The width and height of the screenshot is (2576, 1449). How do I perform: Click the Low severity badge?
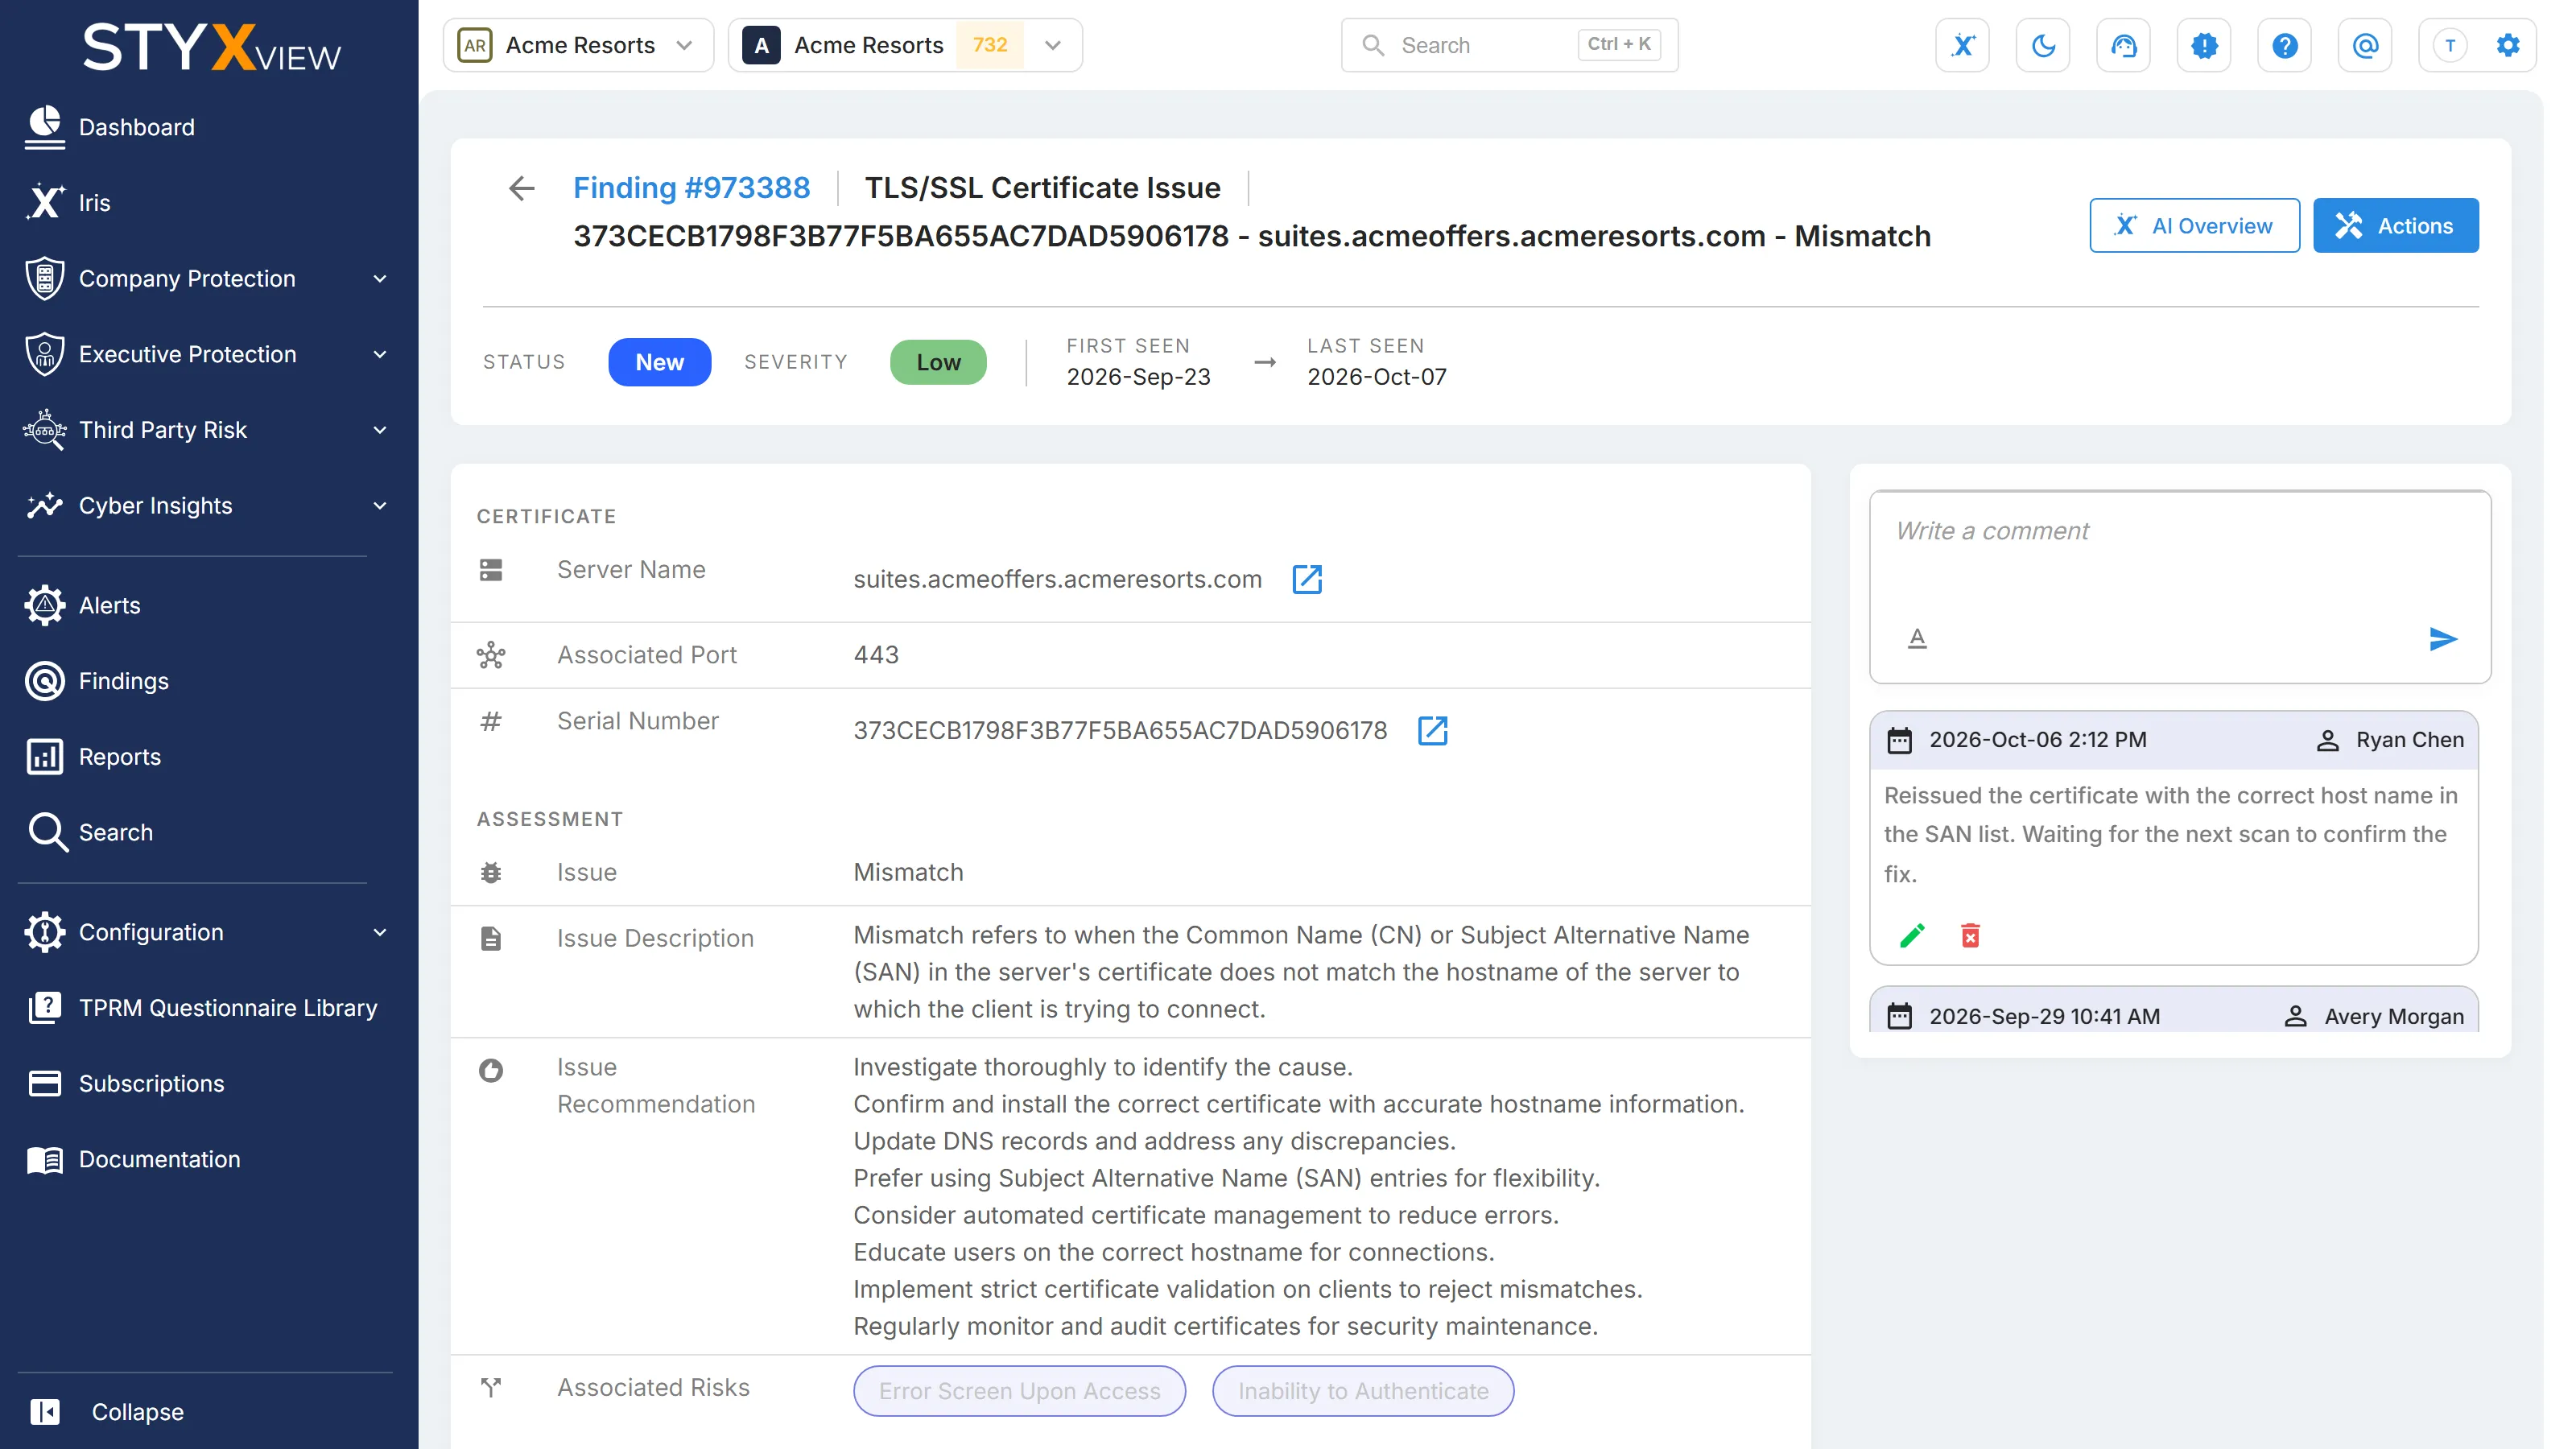click(938, 362)
